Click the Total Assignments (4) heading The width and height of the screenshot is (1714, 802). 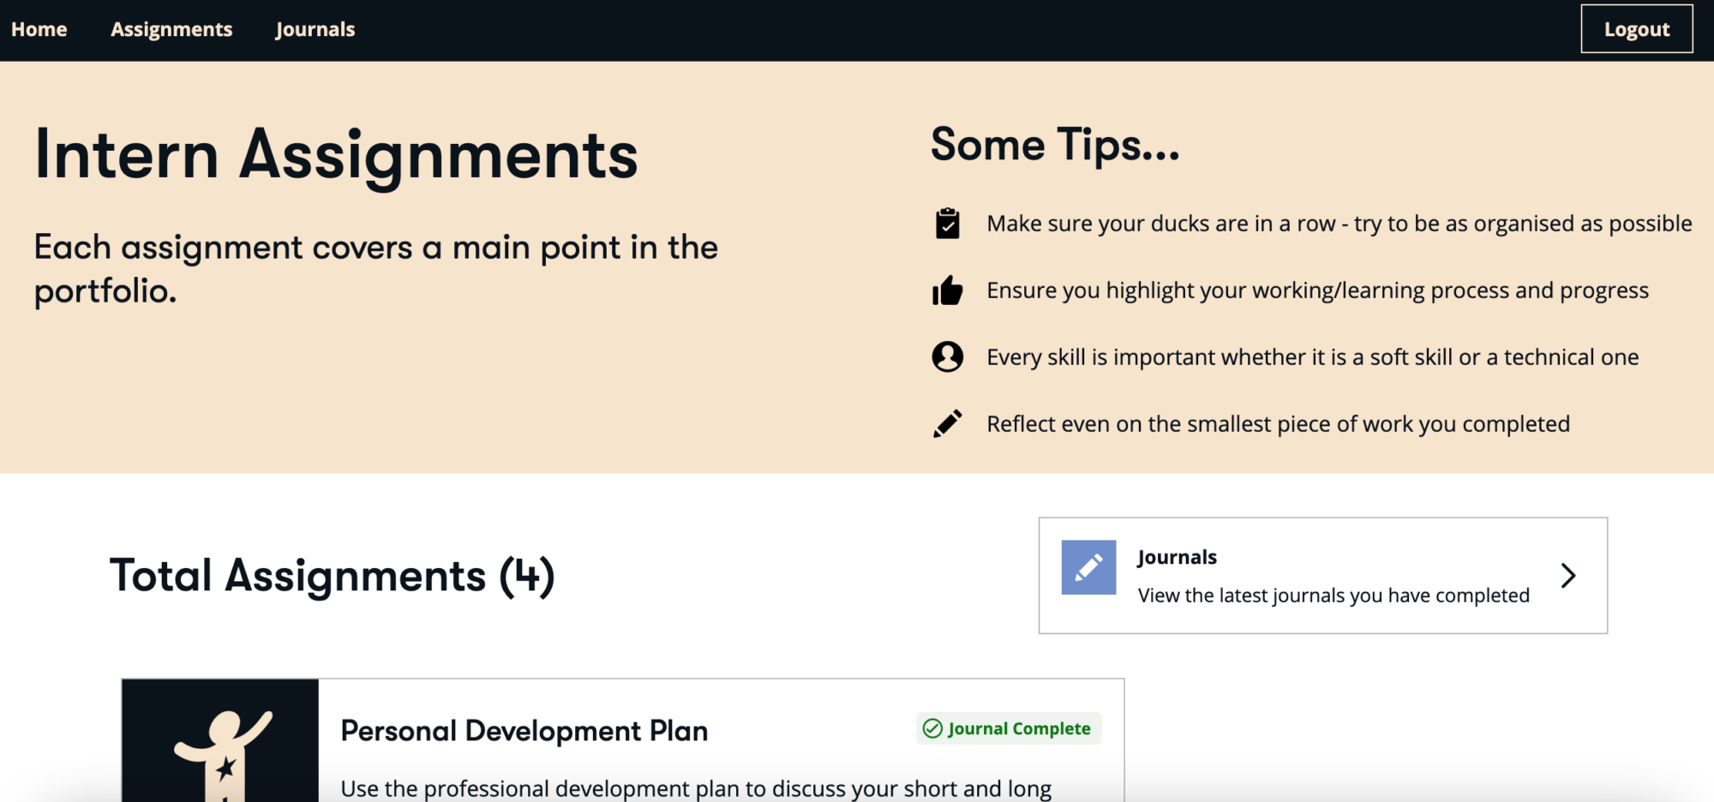333,575
